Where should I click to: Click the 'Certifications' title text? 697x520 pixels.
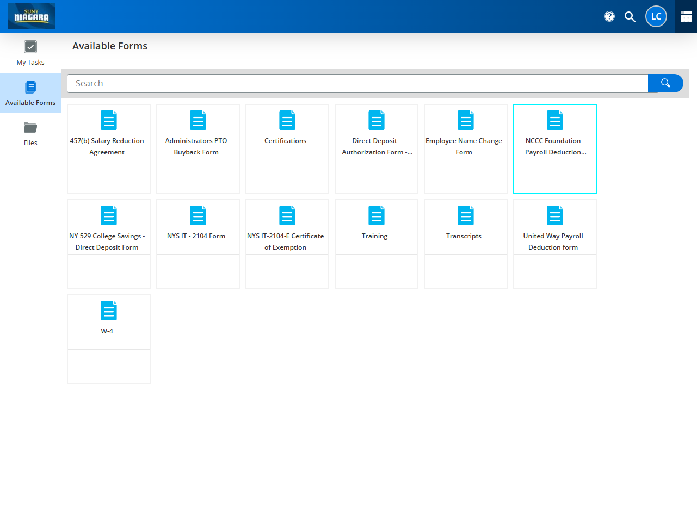coord(286,141)
